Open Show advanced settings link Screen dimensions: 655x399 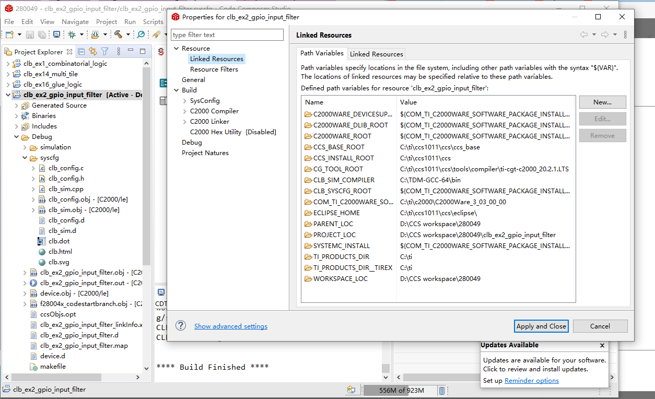pos(231,326)
